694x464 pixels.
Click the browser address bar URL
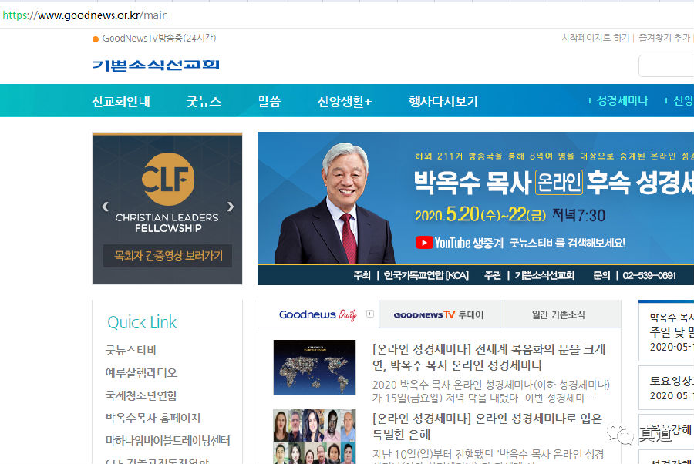(x=85, y=15)
